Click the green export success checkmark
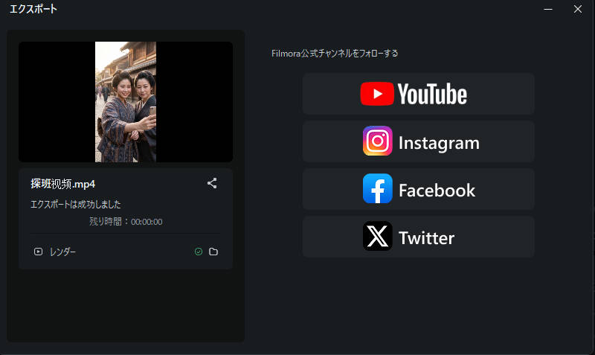Screen dimensions: 595x355 (x=199, y=252)
